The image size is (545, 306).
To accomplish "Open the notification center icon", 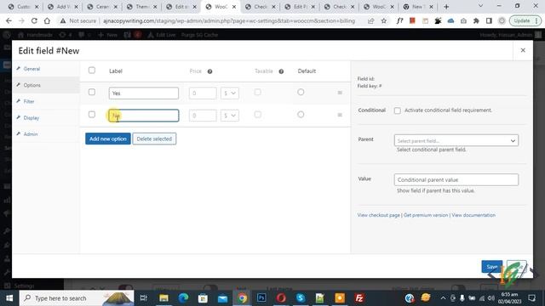I will (531, 298).
